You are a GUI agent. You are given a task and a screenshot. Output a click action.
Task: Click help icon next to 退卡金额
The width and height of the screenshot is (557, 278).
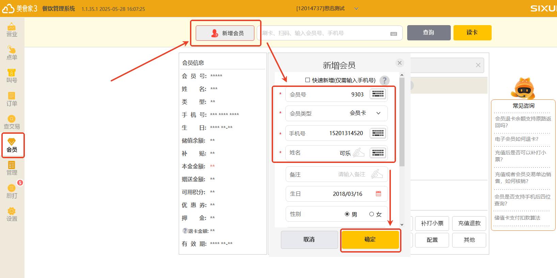185,231
